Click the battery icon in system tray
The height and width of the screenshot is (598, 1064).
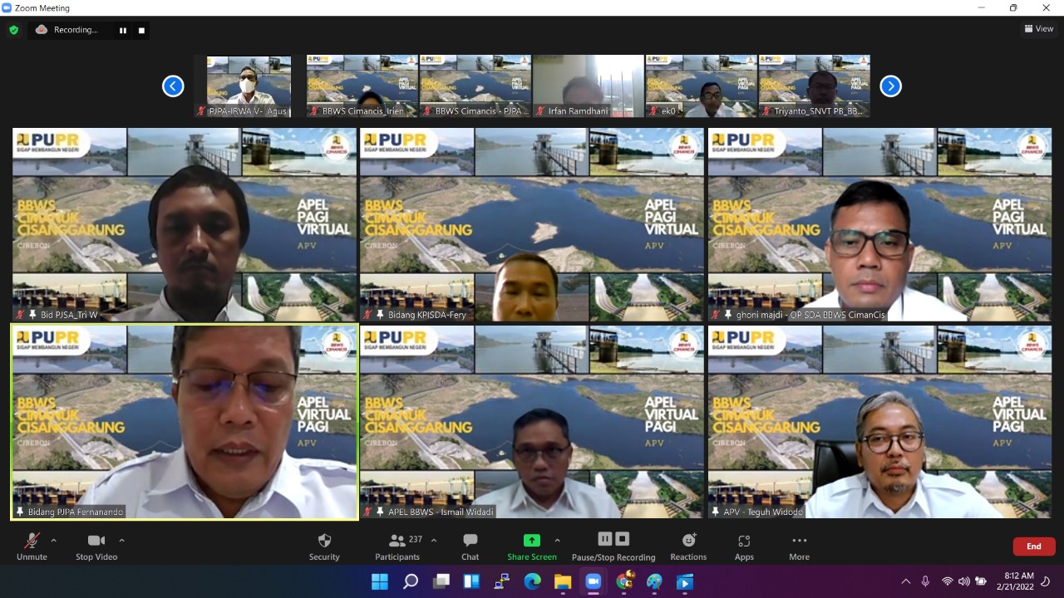point(981,581)
